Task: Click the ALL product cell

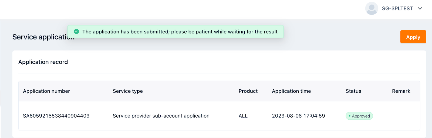Action: click(x=243, y=116)
